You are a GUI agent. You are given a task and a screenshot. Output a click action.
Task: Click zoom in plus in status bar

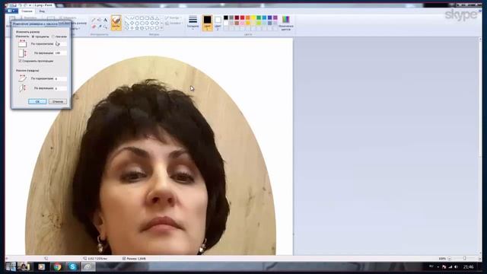(479, 259)
